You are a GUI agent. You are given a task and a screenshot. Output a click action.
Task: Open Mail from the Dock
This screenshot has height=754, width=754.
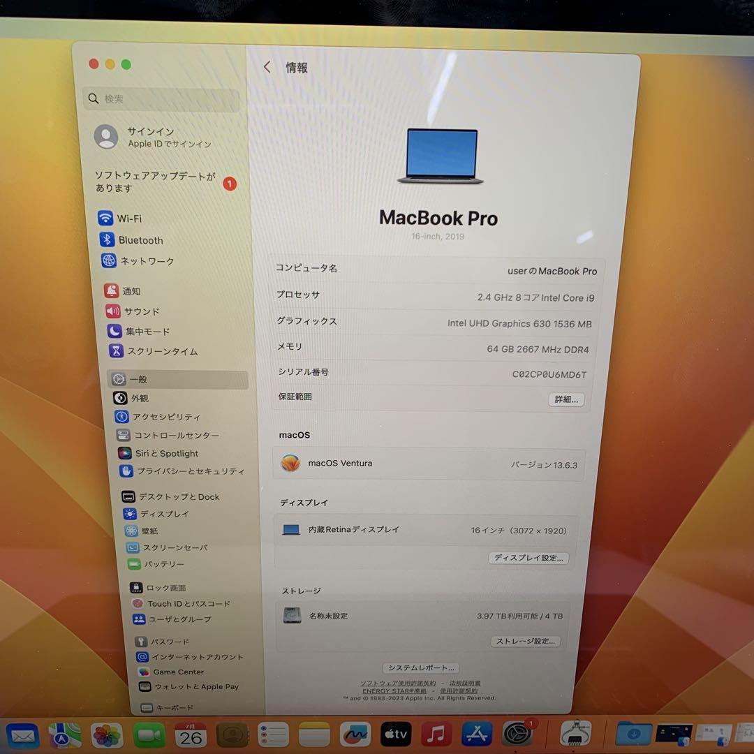point(22,736)
